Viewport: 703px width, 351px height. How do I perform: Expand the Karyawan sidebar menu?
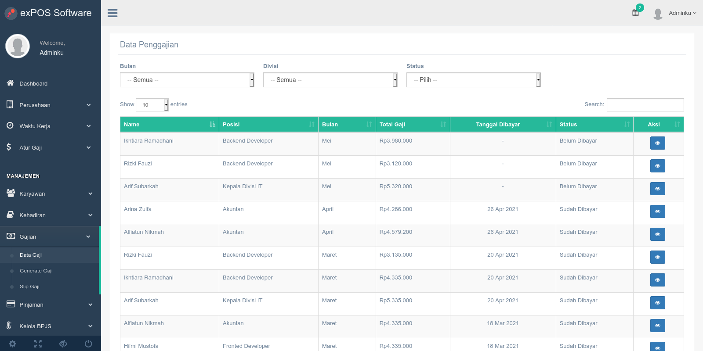tap(50, 193)
